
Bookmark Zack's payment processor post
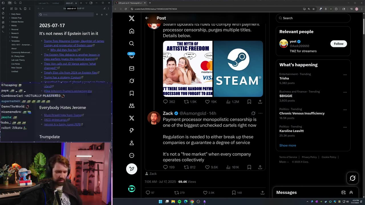(249, 167)
